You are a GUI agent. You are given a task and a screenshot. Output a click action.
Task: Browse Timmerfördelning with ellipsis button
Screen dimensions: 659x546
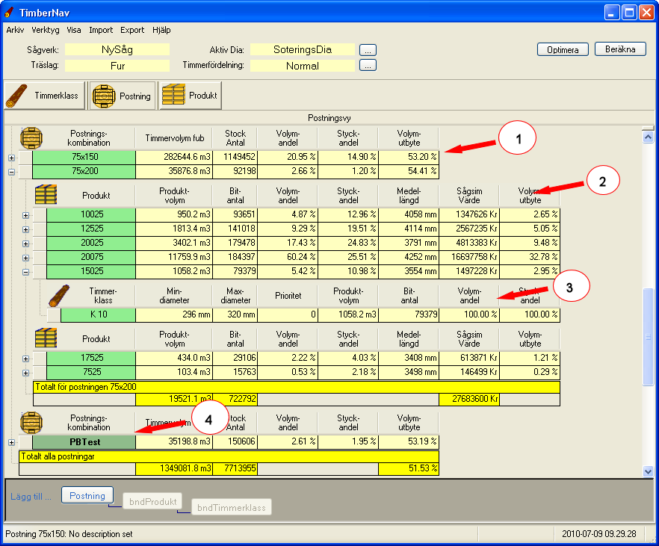click(368, 66)
